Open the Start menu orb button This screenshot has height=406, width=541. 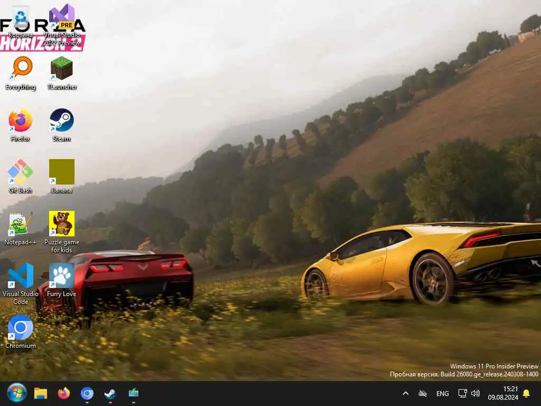(x=16, y=393)
